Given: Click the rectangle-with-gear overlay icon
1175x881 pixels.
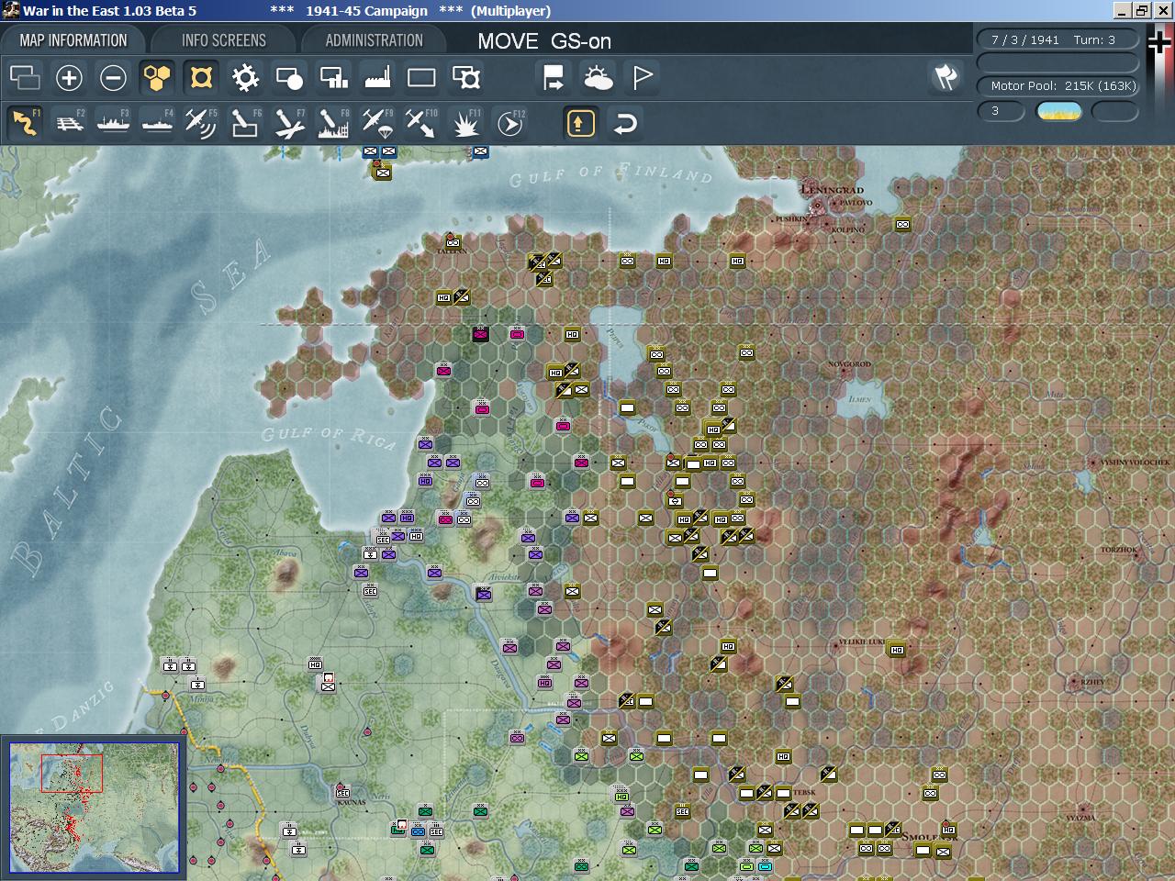Looking at the screenshot, I should pyautogui.click(x=466, y=78).
